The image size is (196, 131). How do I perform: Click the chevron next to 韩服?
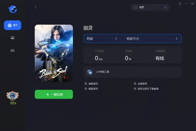[116, 39]
